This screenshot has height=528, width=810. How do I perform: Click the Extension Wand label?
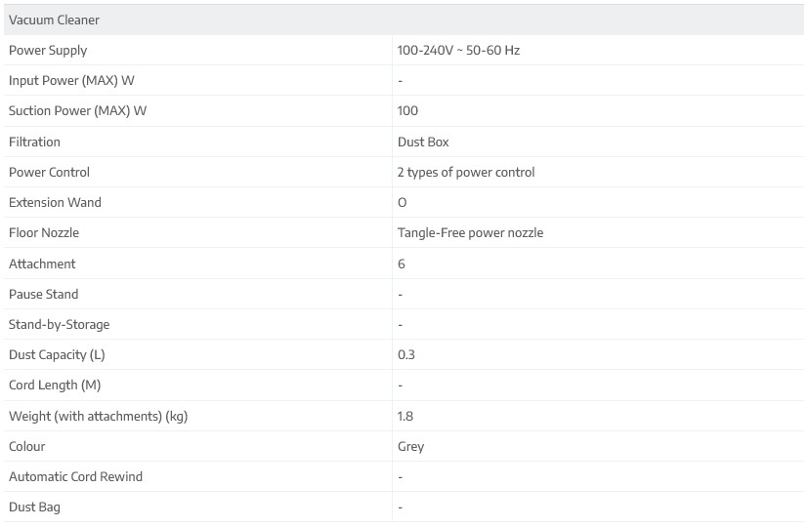(55, 202)
